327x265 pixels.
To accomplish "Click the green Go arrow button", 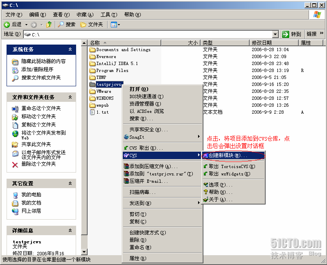I will 286,34.
